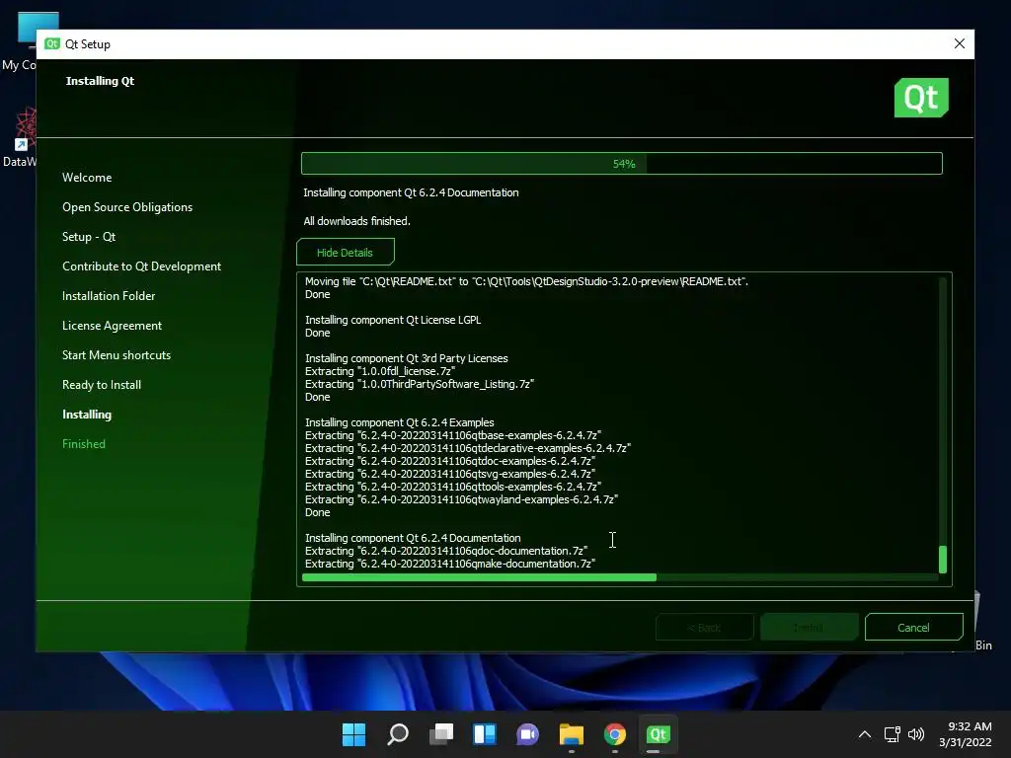Open Google Chrome from taskbar
Viewport: 1011px width, 758px height.
pyautogui.click(x=614, y=734)
